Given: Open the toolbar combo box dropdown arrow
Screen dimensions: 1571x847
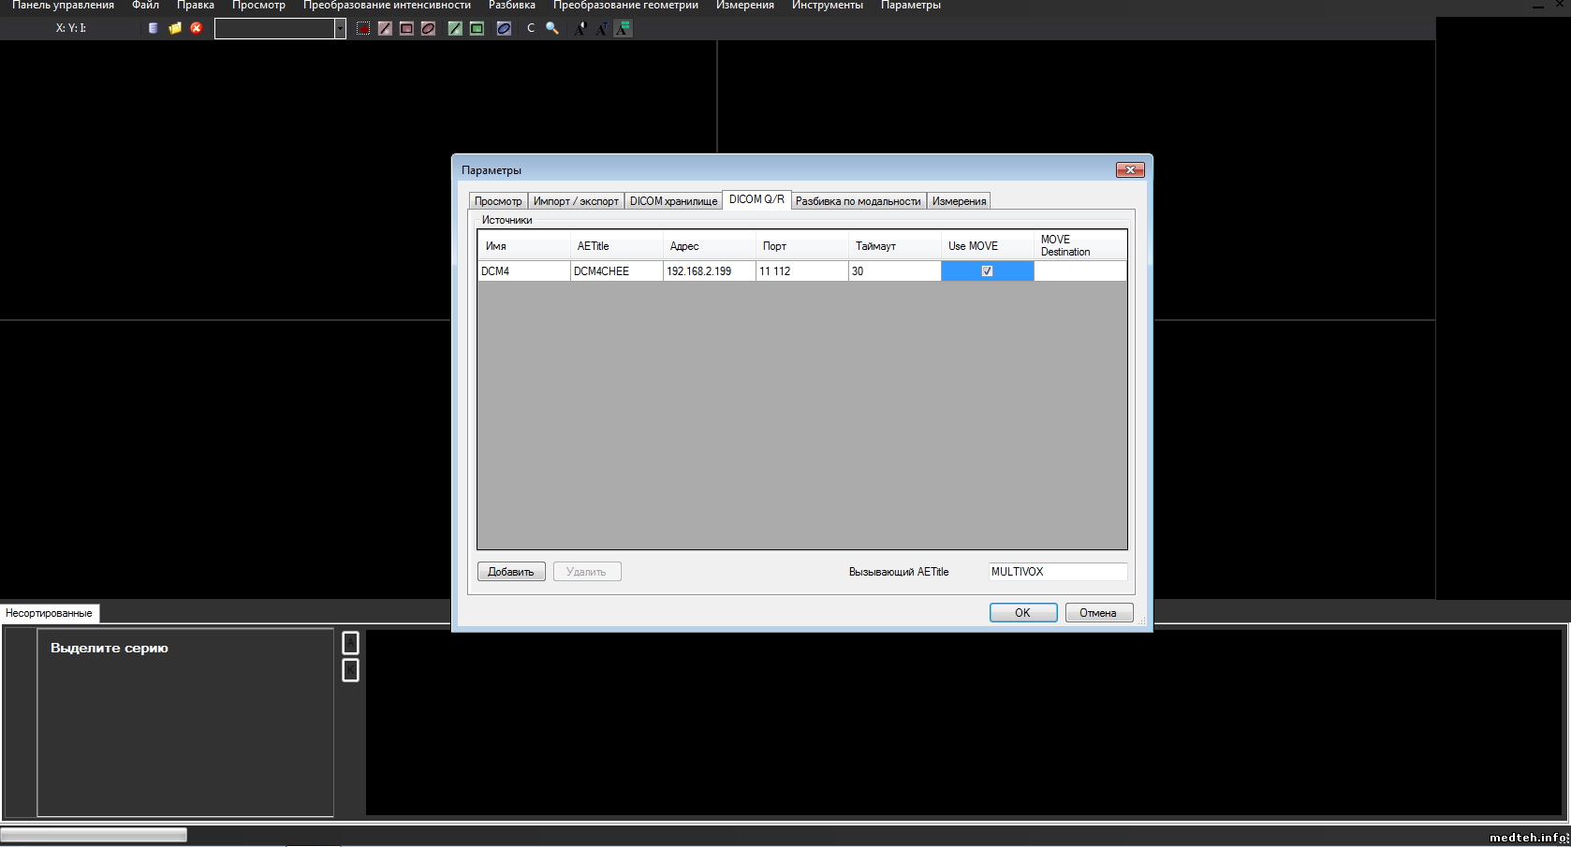Looking at the screenshot, I should coord(340,28).
